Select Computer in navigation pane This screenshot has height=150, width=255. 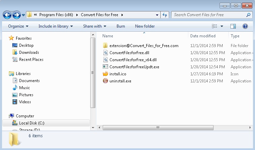point(25,116)
